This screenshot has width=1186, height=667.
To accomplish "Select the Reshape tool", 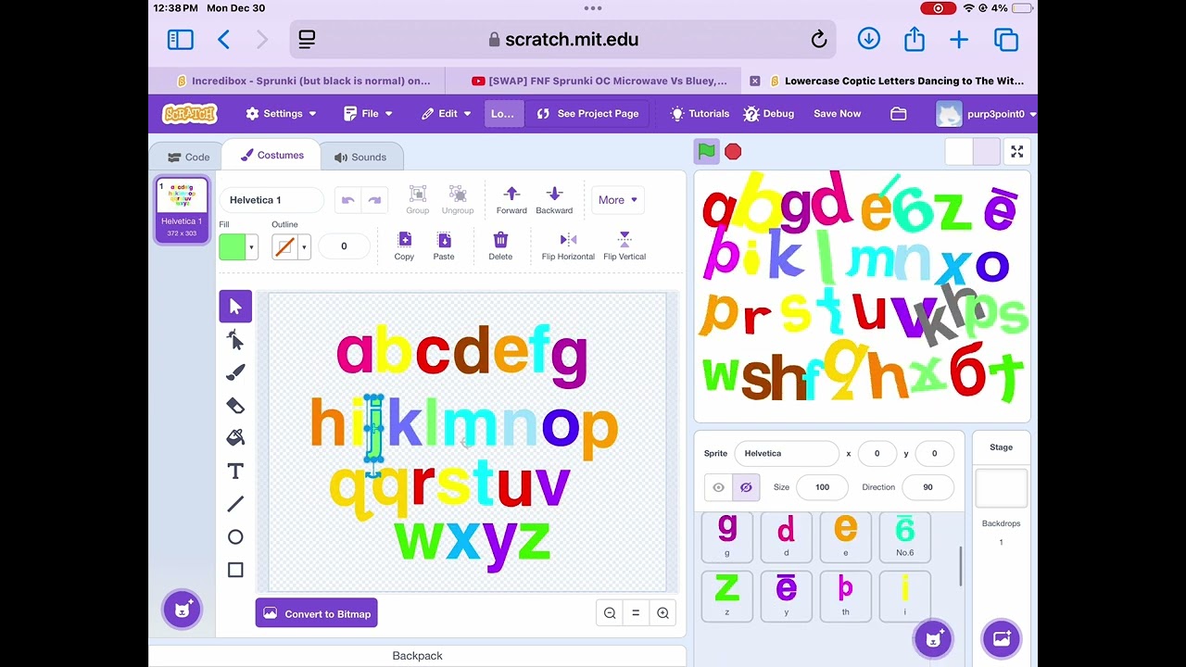I will pos(235,340).
